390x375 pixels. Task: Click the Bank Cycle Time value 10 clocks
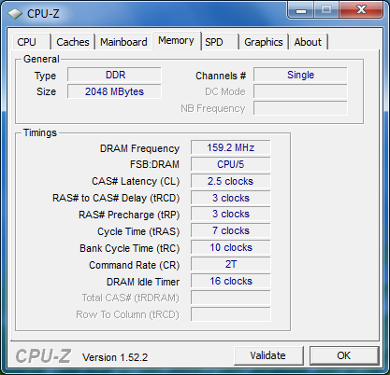pos(231,247)
